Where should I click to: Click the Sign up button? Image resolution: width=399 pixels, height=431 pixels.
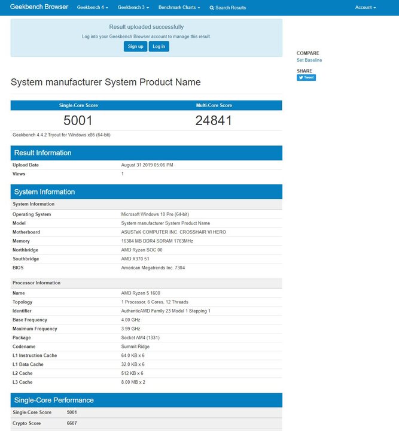coord(135,47)
